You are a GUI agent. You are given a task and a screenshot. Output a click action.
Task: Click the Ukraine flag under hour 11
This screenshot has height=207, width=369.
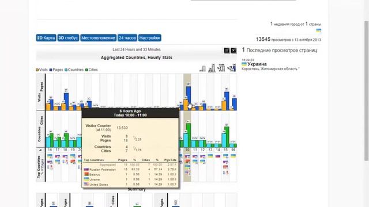[195, 162]
